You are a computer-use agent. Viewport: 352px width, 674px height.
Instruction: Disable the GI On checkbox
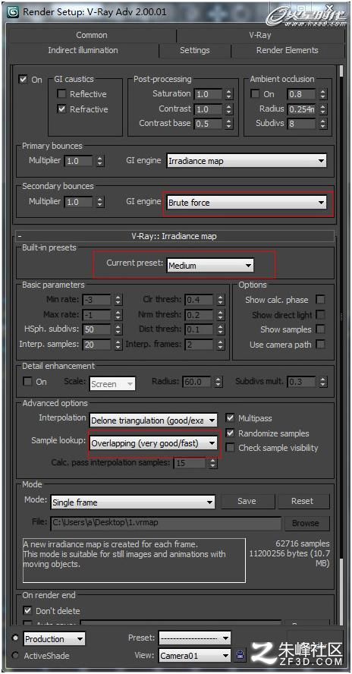pyautogui.click(x=24, y=80)
